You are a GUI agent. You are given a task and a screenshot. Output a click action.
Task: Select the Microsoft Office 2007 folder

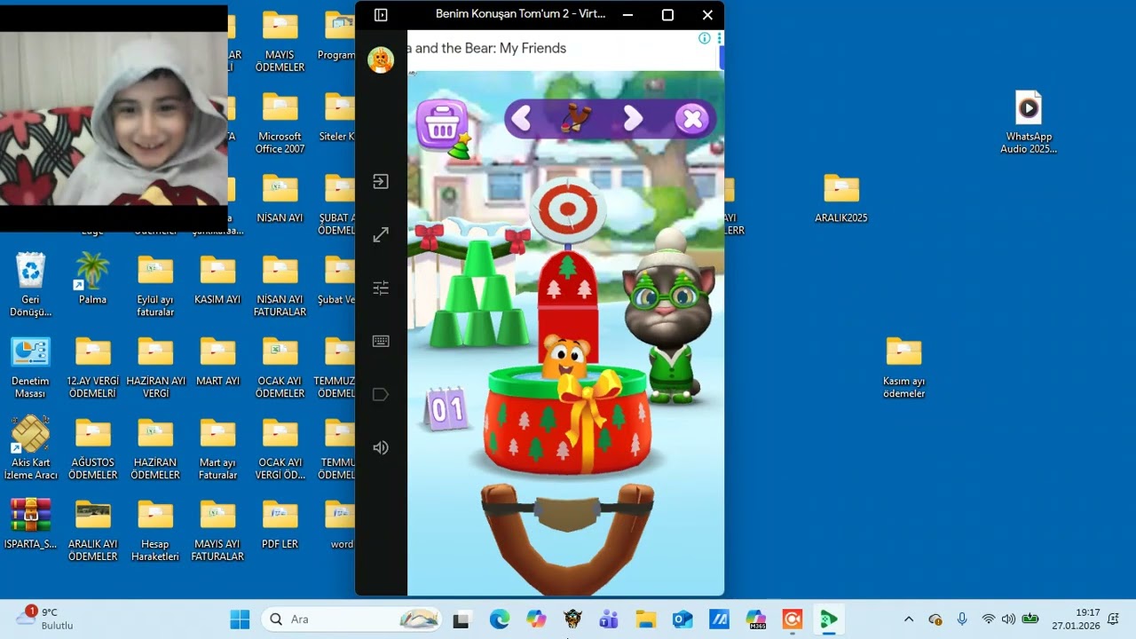(x=280, y=122)
